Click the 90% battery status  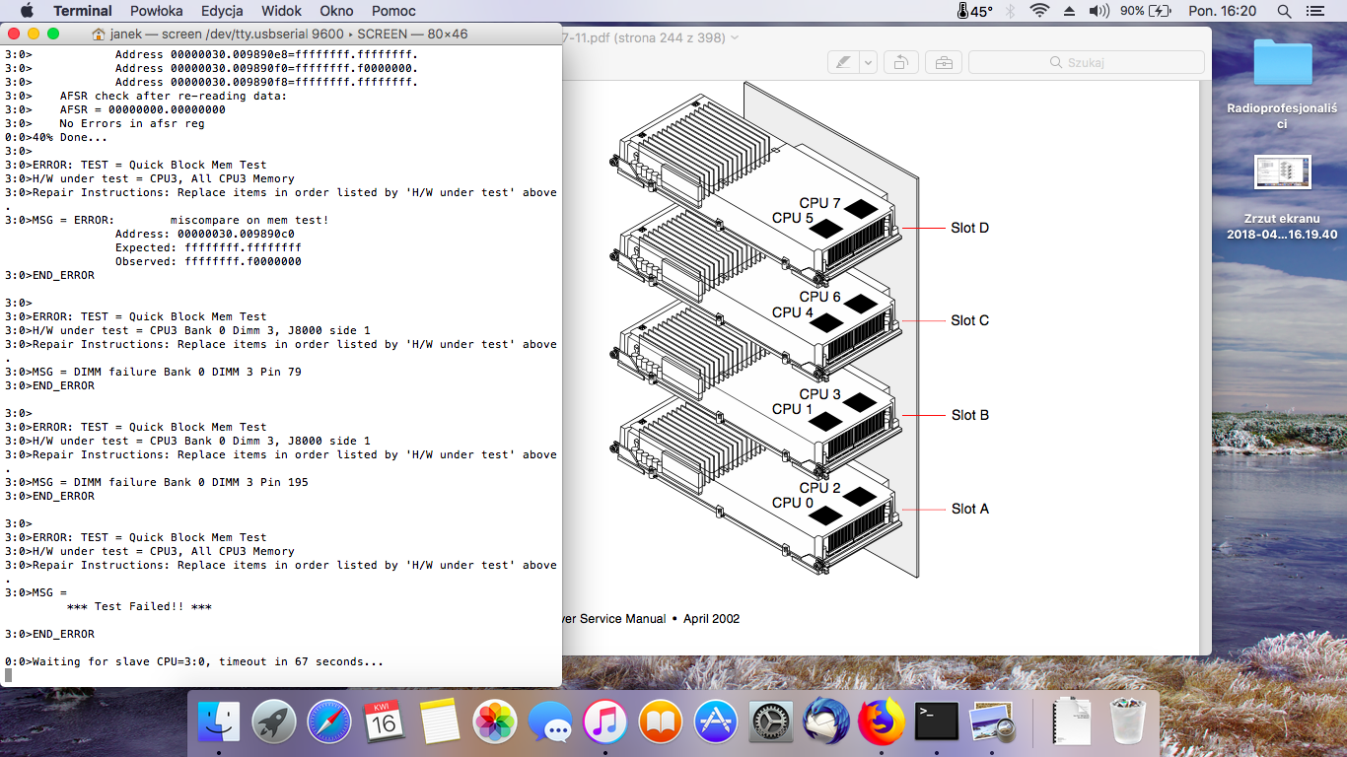pyautogui.click(x=1147, y=11)
